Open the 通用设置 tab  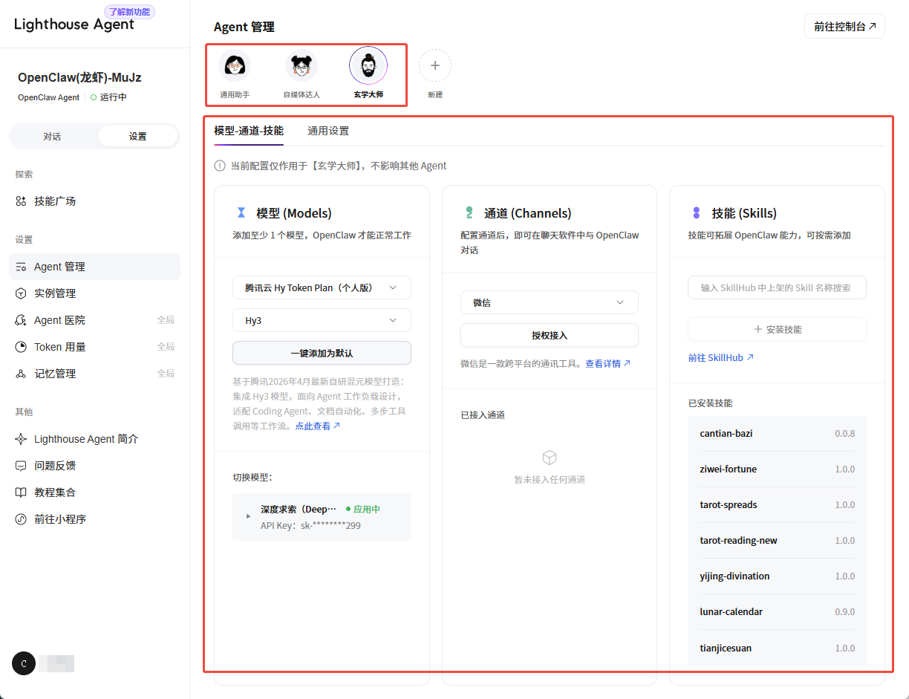[x=328, y=131]
